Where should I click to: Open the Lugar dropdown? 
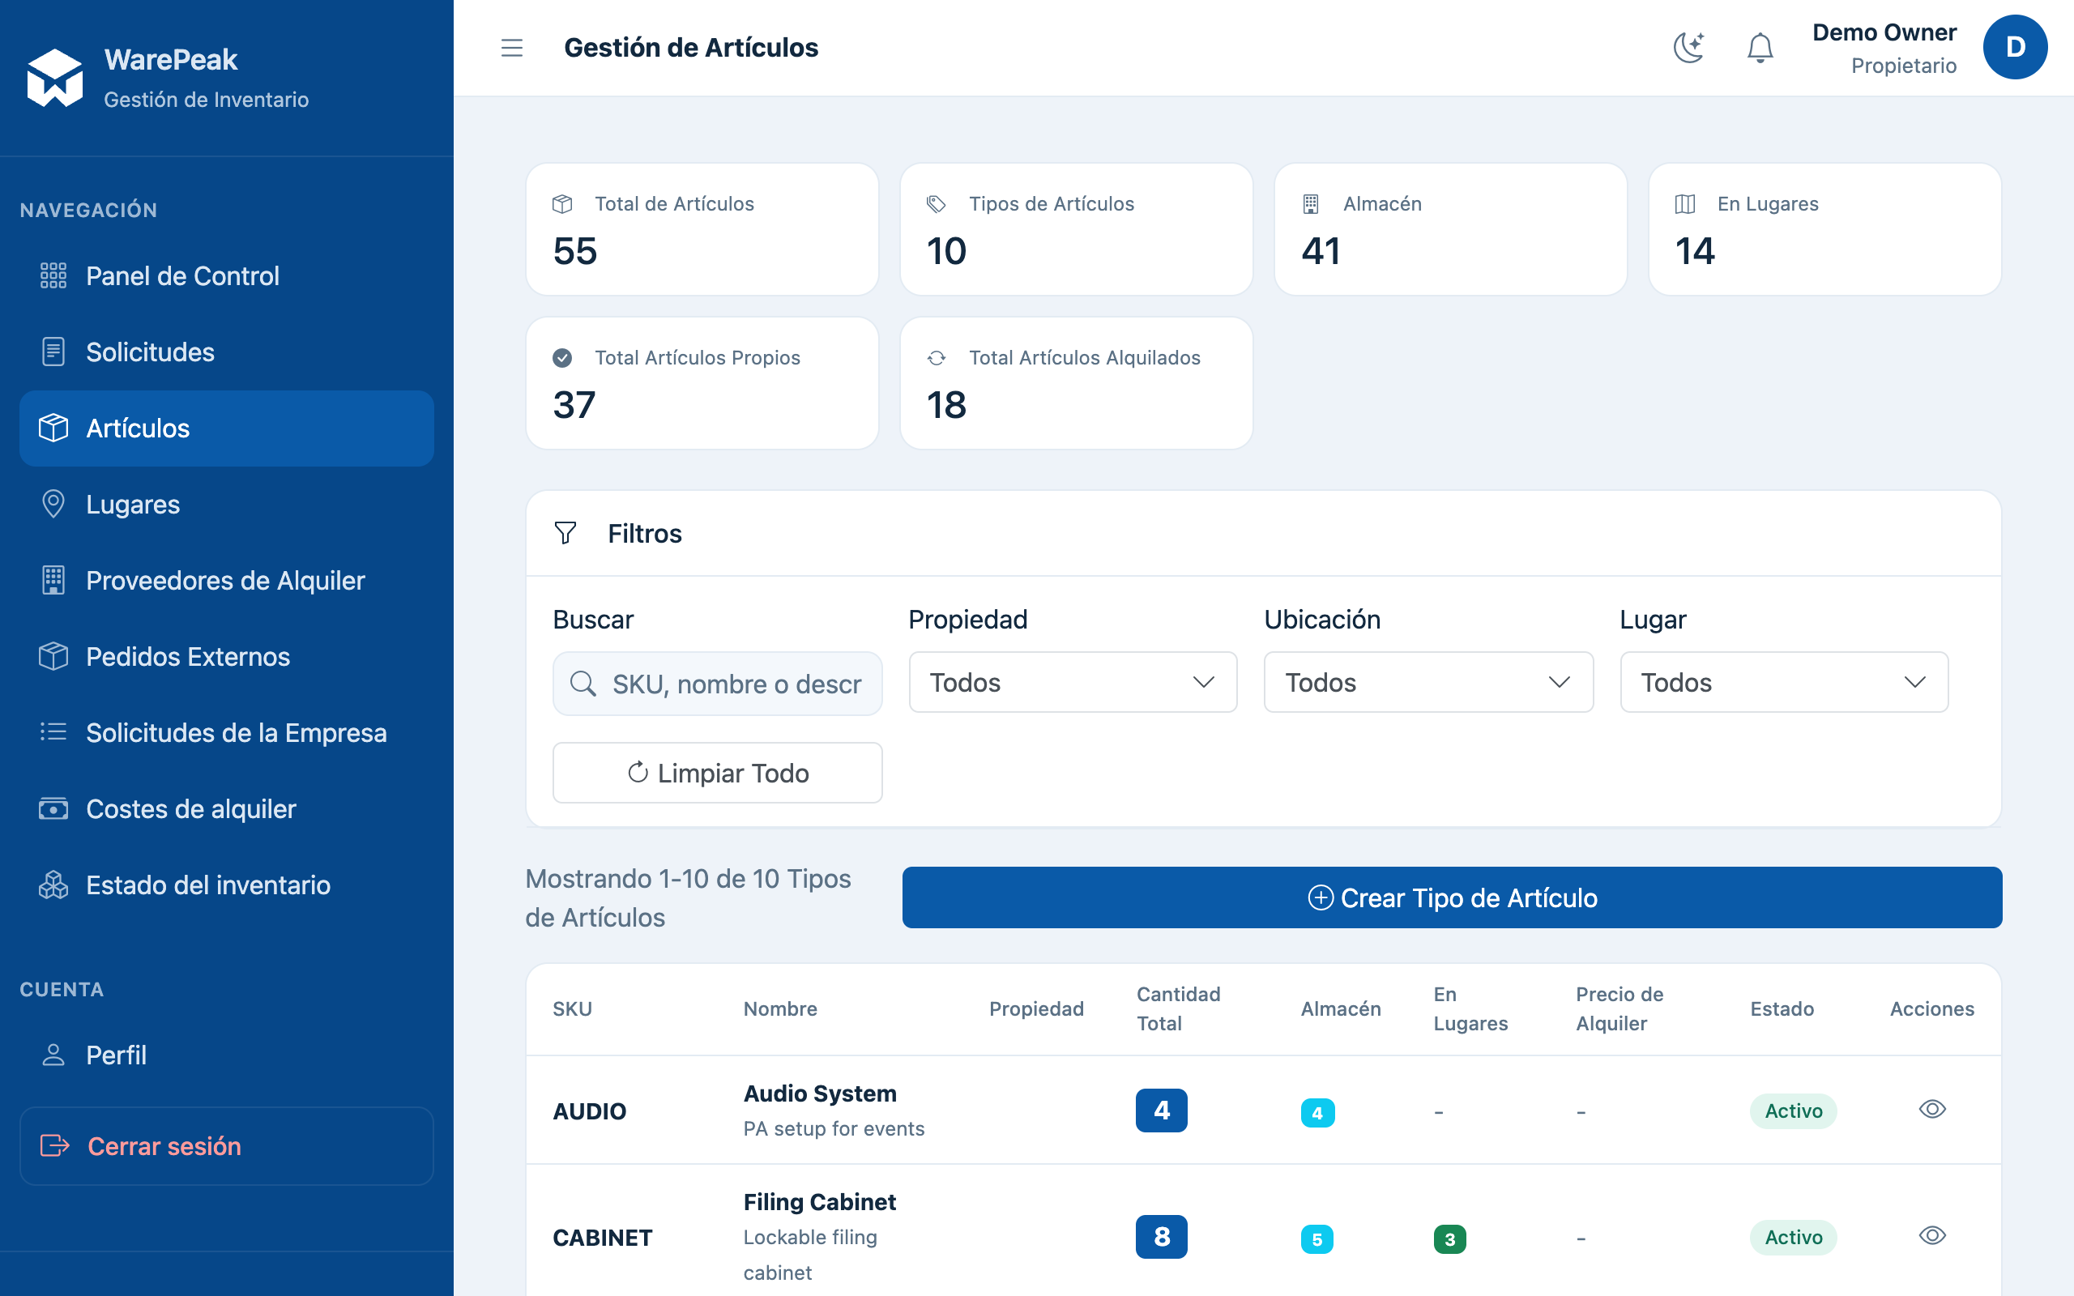(x=1784, y=682)
